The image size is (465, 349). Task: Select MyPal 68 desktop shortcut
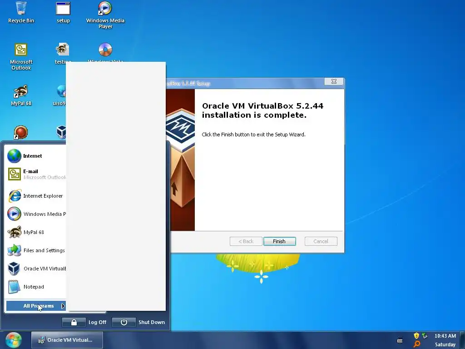pyautogui.click(x=21, y=95)
